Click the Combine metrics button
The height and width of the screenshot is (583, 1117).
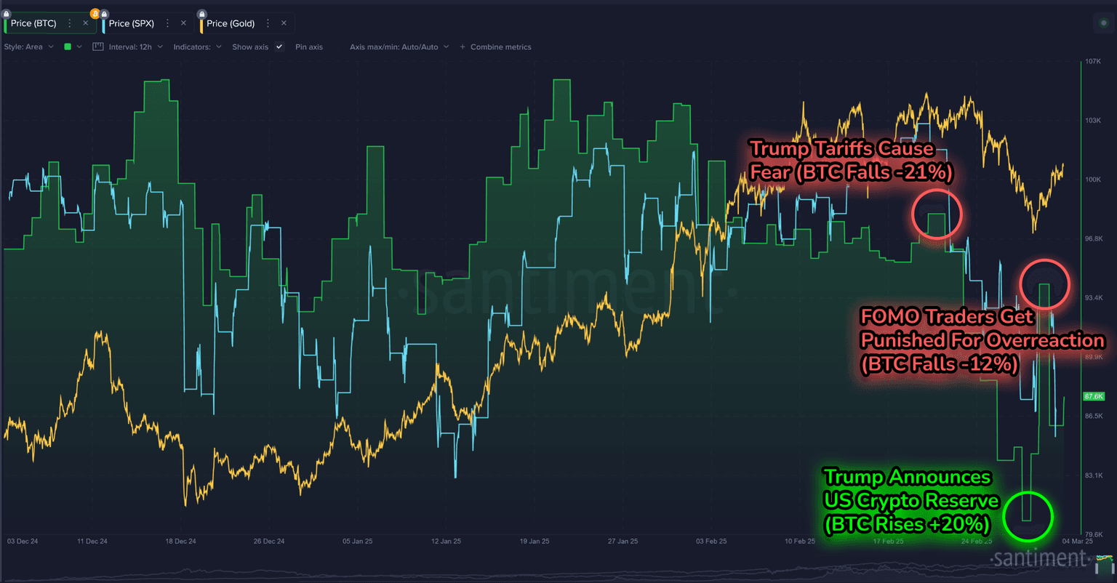[x=495, y=47]
